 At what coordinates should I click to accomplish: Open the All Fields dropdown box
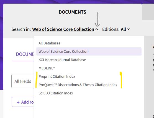coord(23,81)
